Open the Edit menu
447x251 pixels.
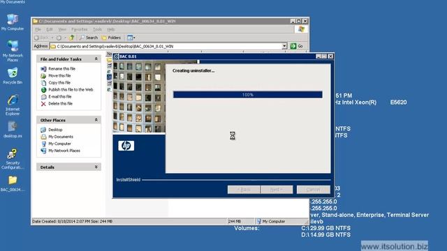tap(50, 29)
